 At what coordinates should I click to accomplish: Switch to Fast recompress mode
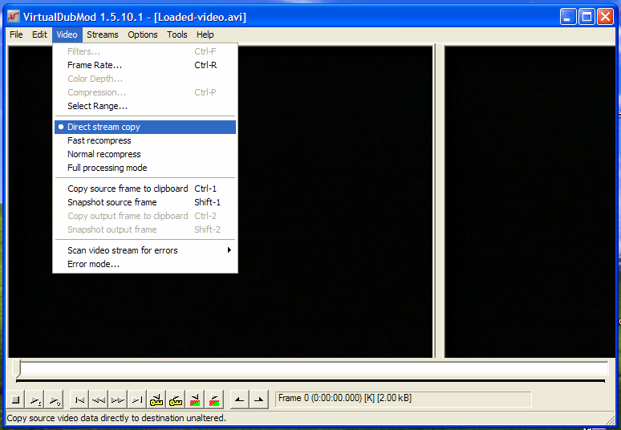pyautogui.click(x=145, y=140)
